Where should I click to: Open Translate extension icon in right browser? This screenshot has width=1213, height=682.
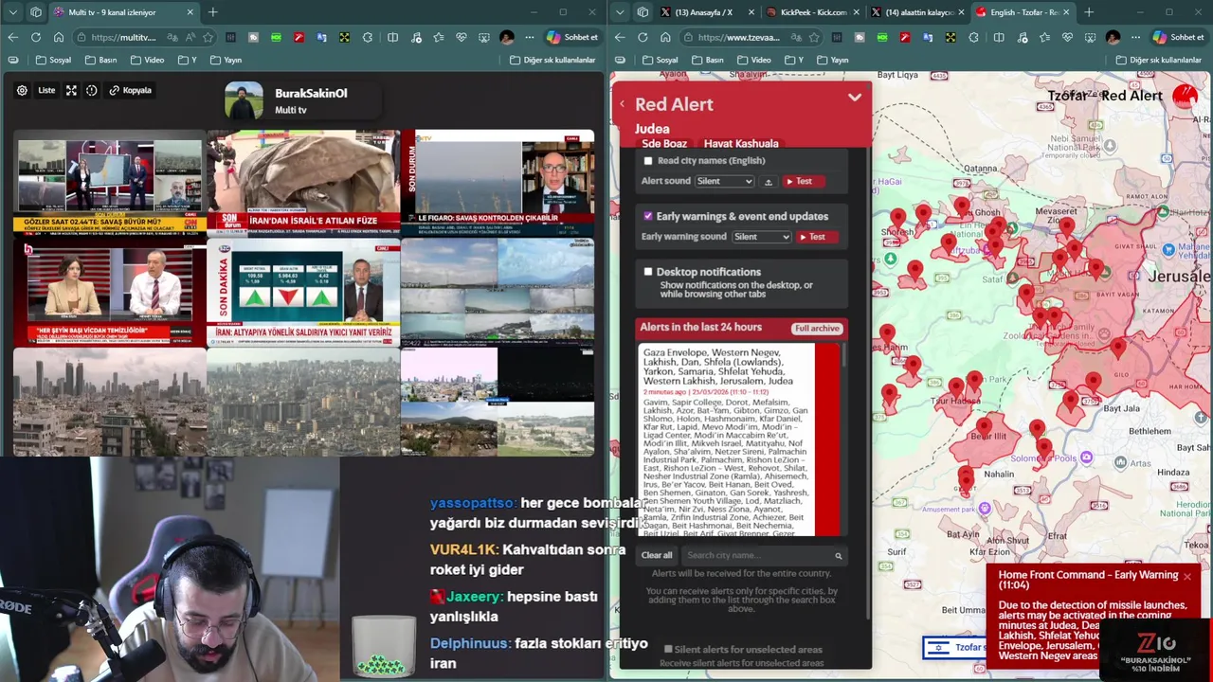(929, 37)
